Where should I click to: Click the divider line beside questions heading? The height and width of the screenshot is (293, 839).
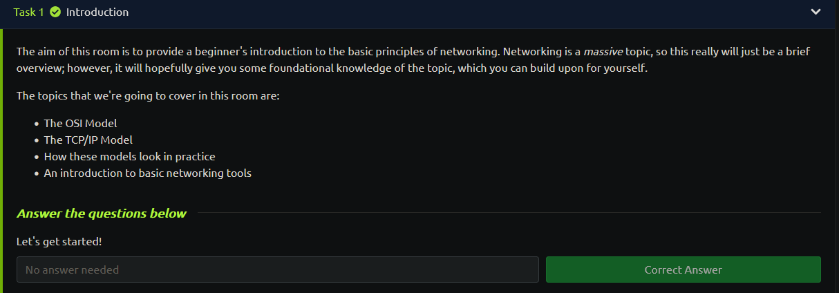pos(509,213)
